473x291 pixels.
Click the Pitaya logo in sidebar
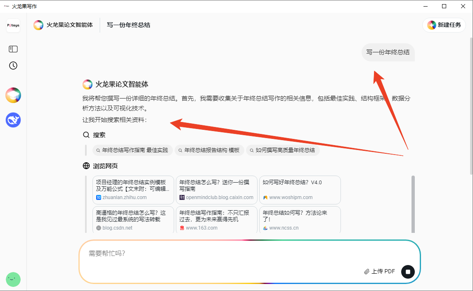(13, 25)
